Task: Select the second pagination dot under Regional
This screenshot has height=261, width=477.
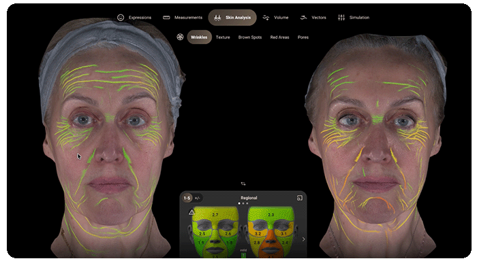Action: click(243, 203)
